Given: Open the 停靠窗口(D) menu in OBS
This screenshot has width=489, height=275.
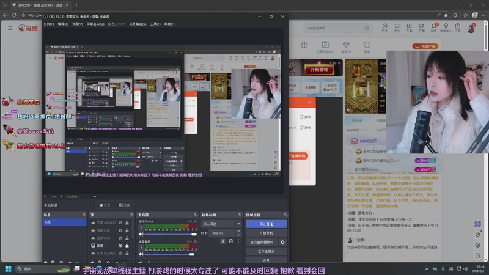Looking at the screenshot, I should point(95,24).
